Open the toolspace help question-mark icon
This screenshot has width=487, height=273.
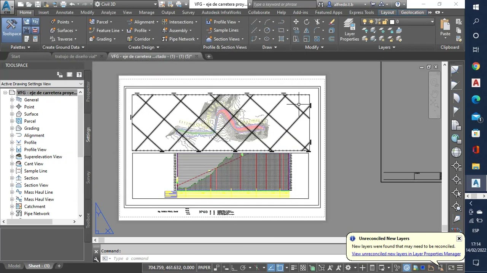point(79,75)
